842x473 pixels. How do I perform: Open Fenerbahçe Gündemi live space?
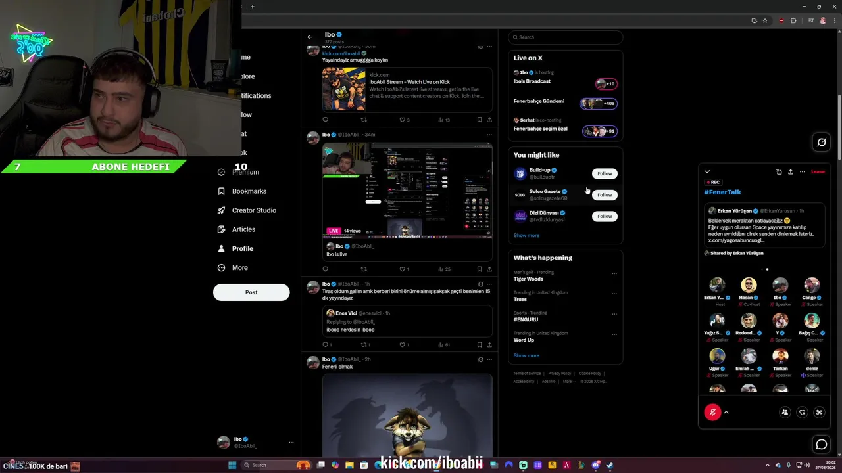[x=565, y=102]
